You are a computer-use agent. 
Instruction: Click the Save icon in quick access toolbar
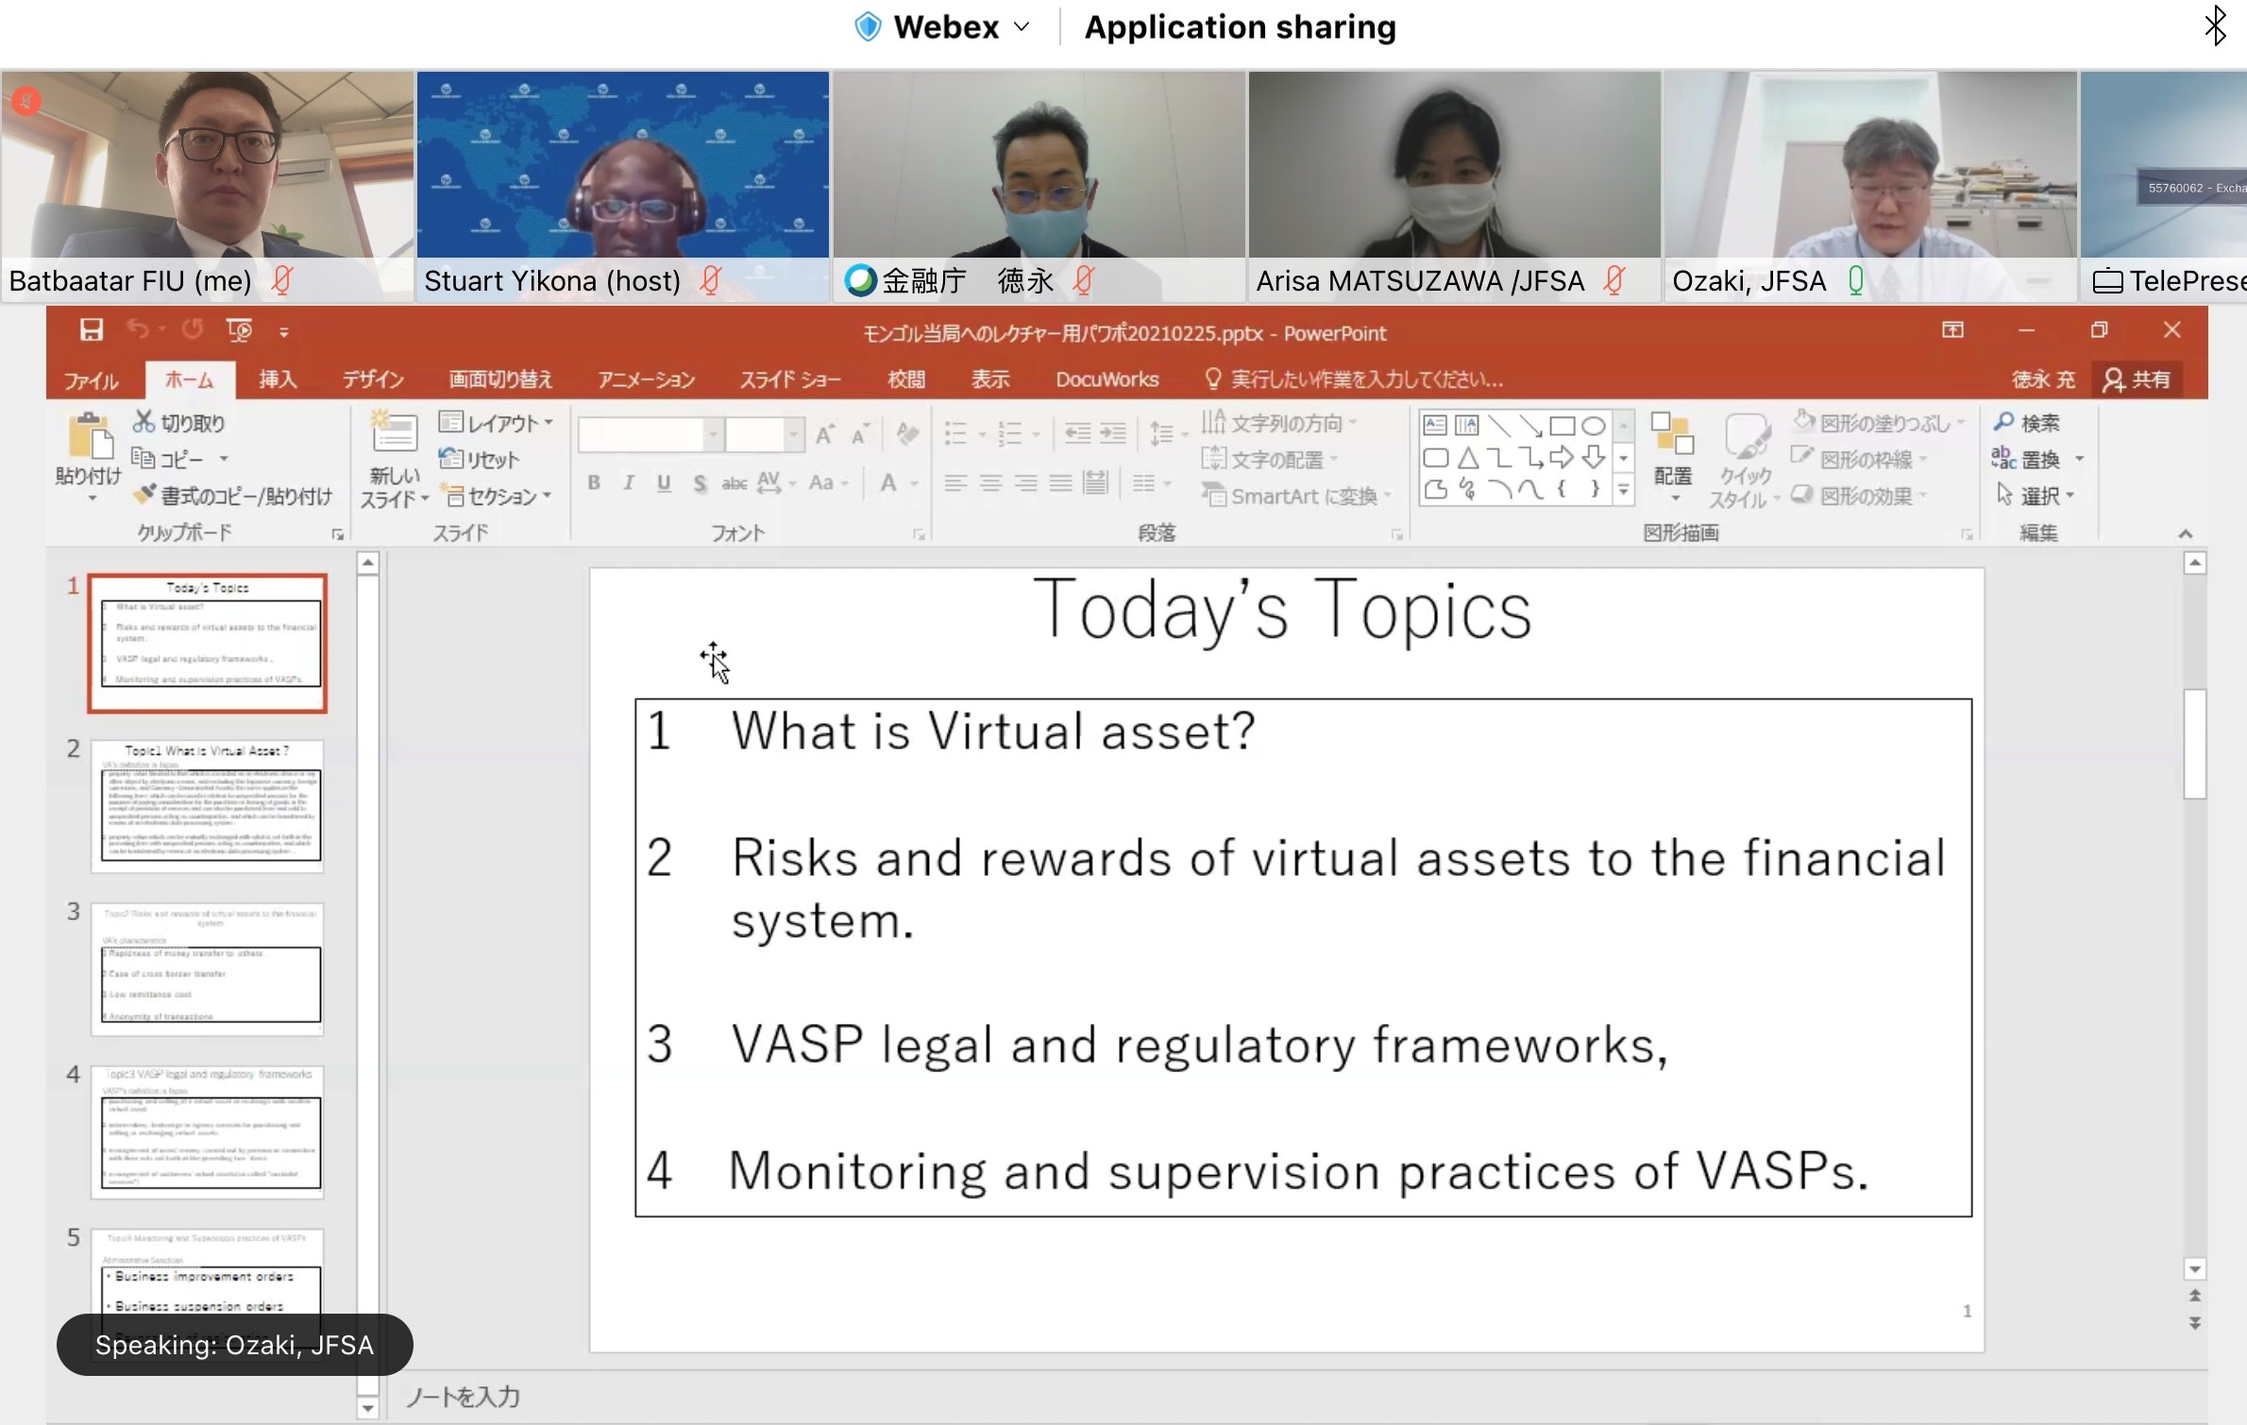[91, 330]
